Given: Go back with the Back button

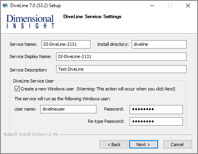Looking at the screenshot, I should [114, 145].
